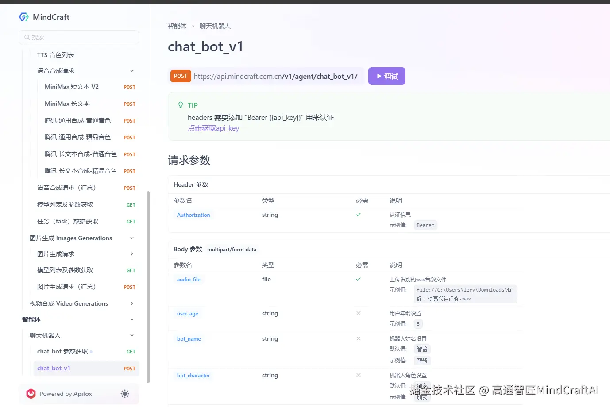Toggle the light/dark theme sun icon

tap(125, 394)
